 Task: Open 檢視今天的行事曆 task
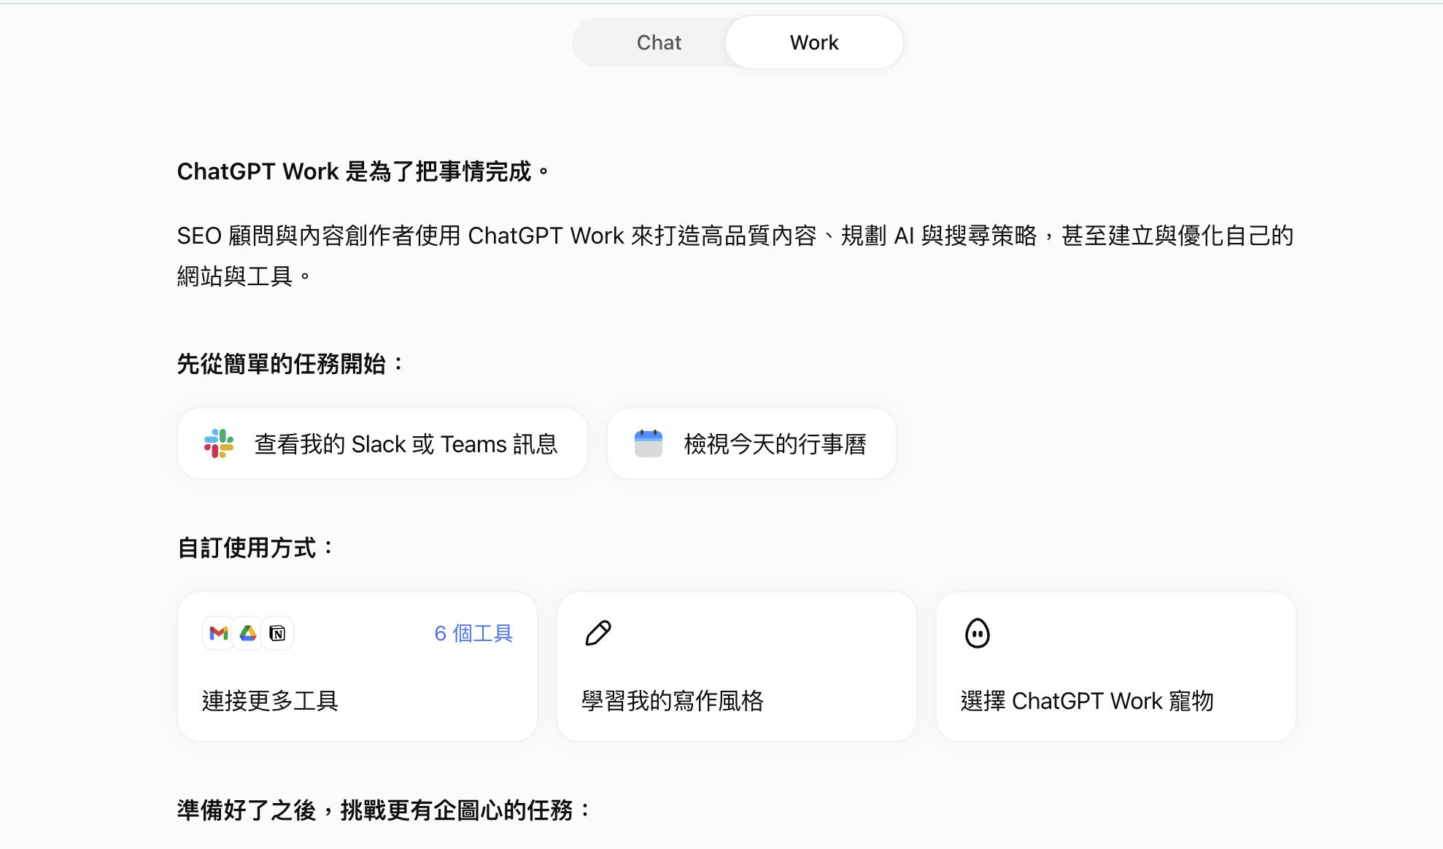point(751,443)
